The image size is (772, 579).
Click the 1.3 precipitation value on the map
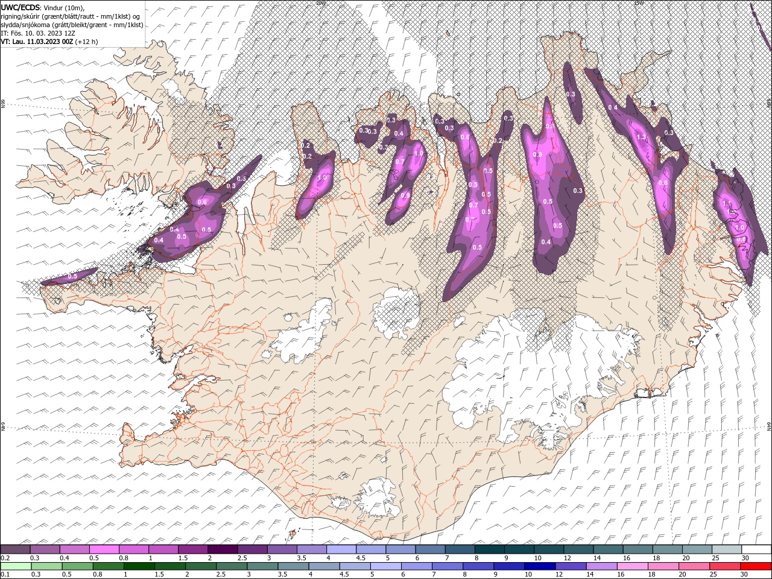pyautogui.click(x=641, y=137)
